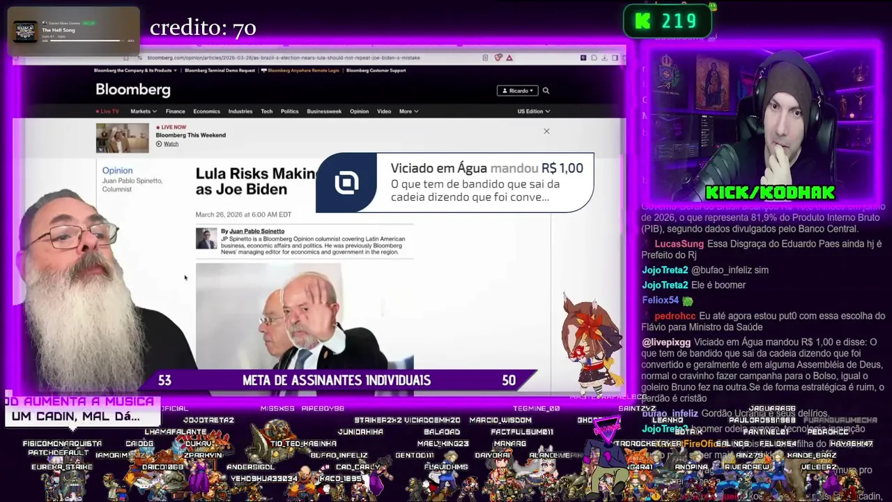This screenshot has width=892, height=502.
Task: Click the Watch play icon under Live Now
Action: coord(159,144)
